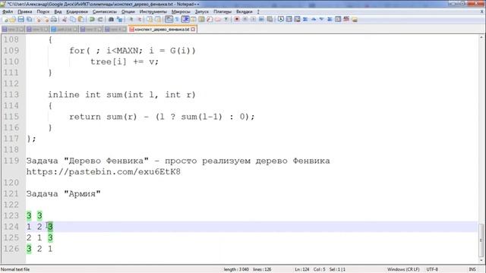
Task: Click the Print toolbar icon
Action: pos(54,19)
